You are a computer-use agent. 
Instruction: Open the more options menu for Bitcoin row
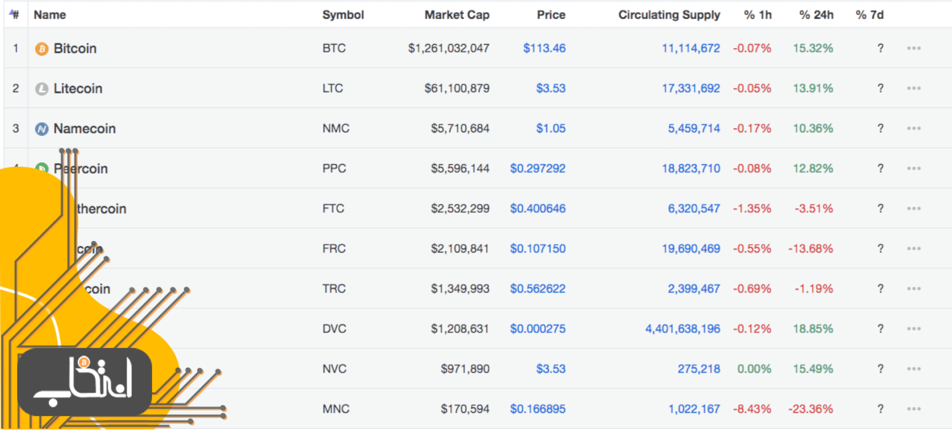point(914,49)
